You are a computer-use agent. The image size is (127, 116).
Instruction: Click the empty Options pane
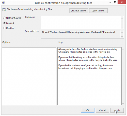pyautogui.click(x=29, y=76)
